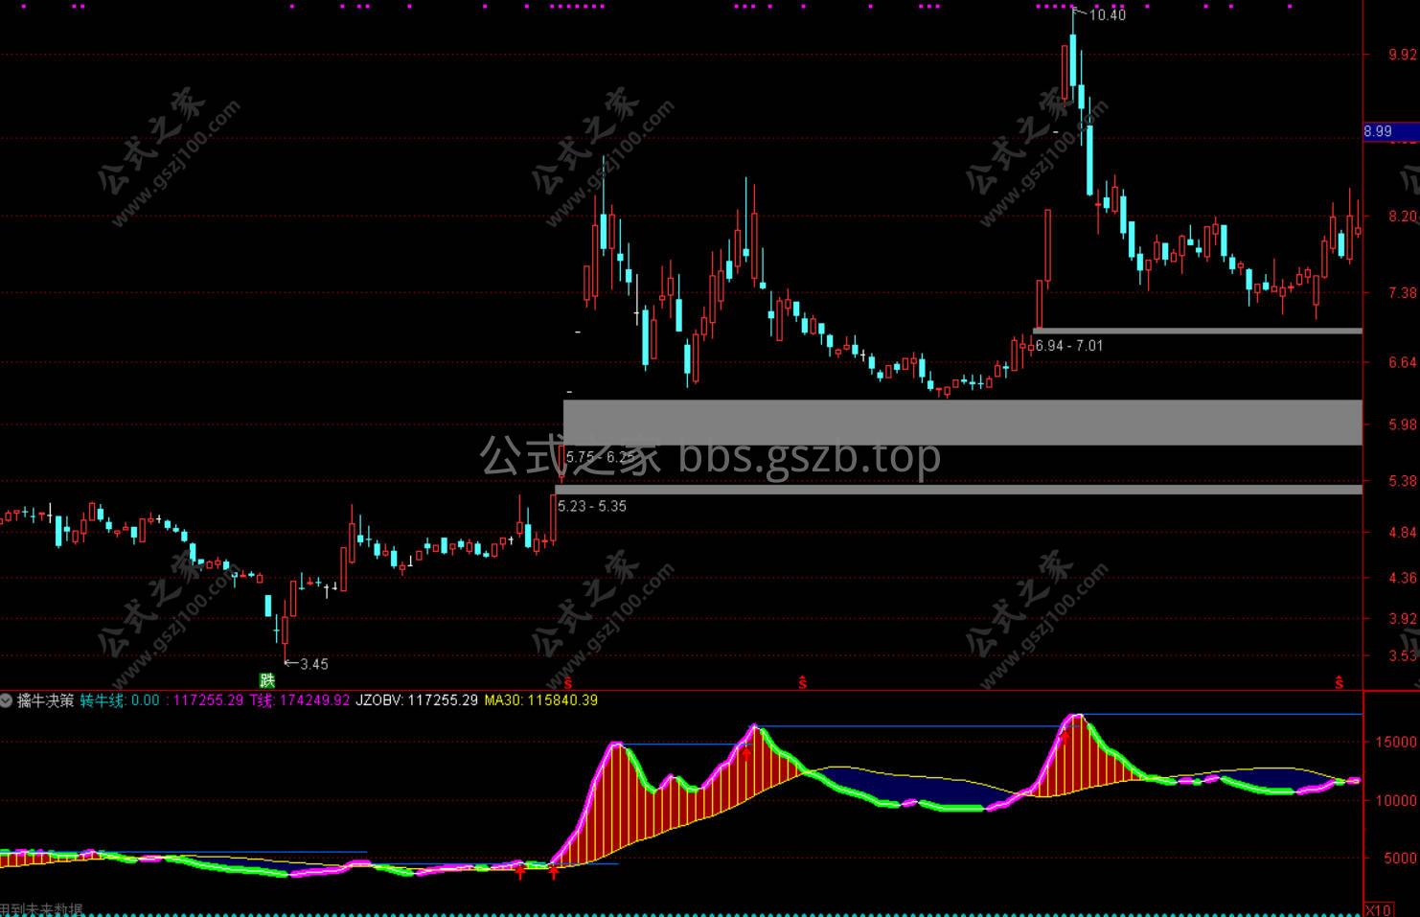Click the 7.38 price axis label
Screen dimensions: 1420x917
1403,293
